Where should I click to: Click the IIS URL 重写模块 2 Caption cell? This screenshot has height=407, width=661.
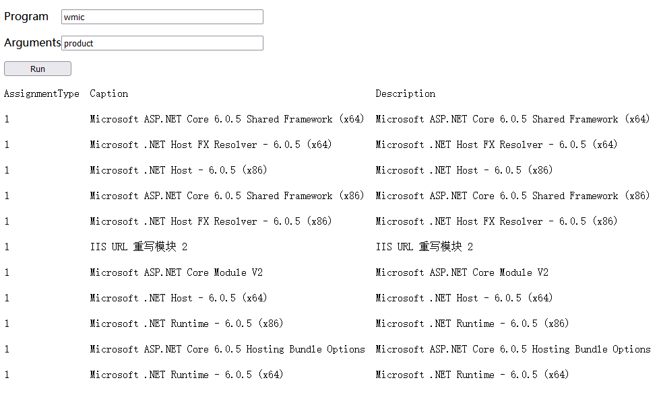click(x=138, y=247)
